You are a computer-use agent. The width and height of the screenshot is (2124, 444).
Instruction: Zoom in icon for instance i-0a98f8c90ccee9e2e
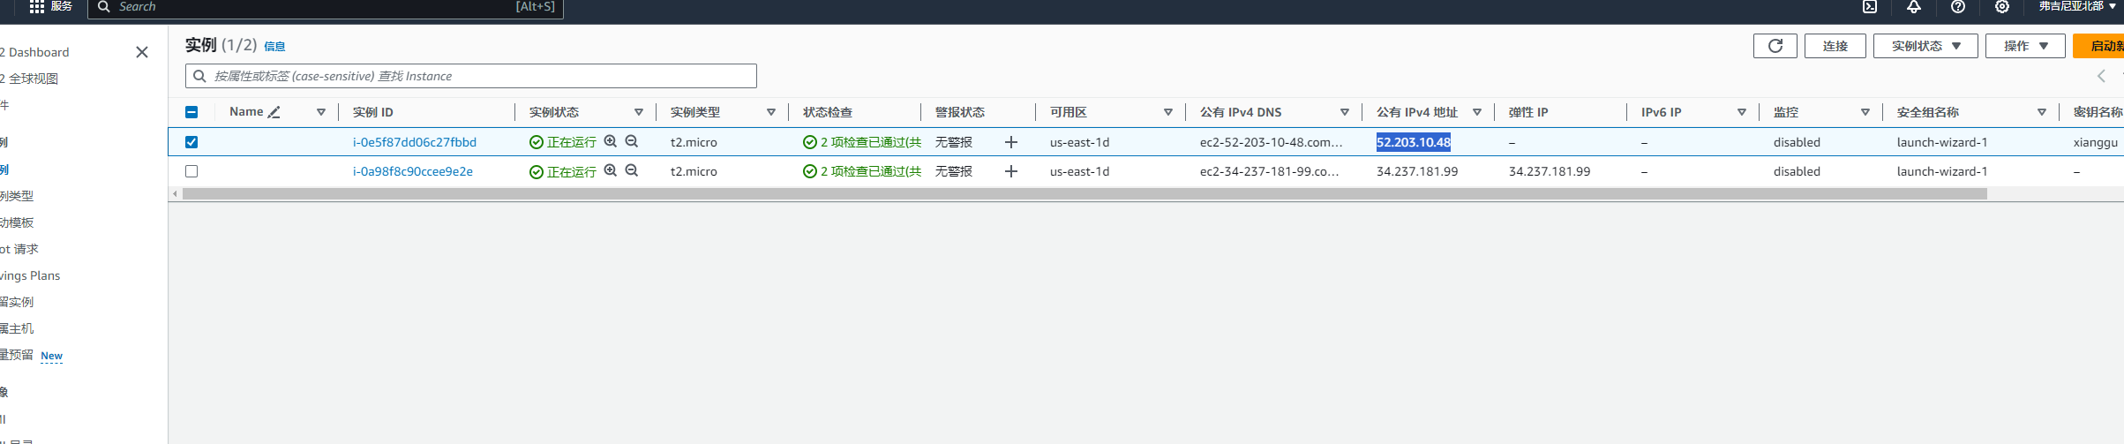pyautogui.click(x=611, y=170)
